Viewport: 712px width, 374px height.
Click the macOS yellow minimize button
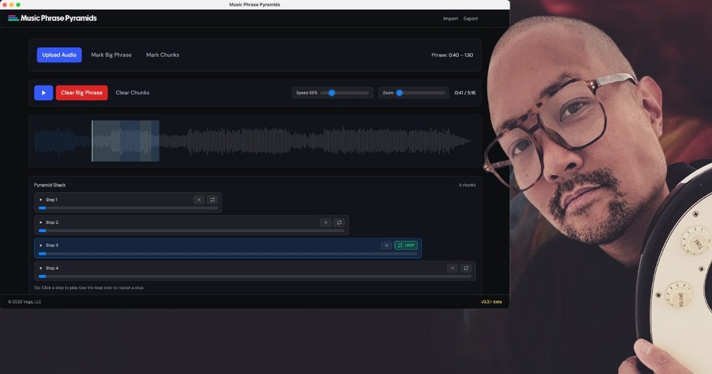click(x=11, y=4)
